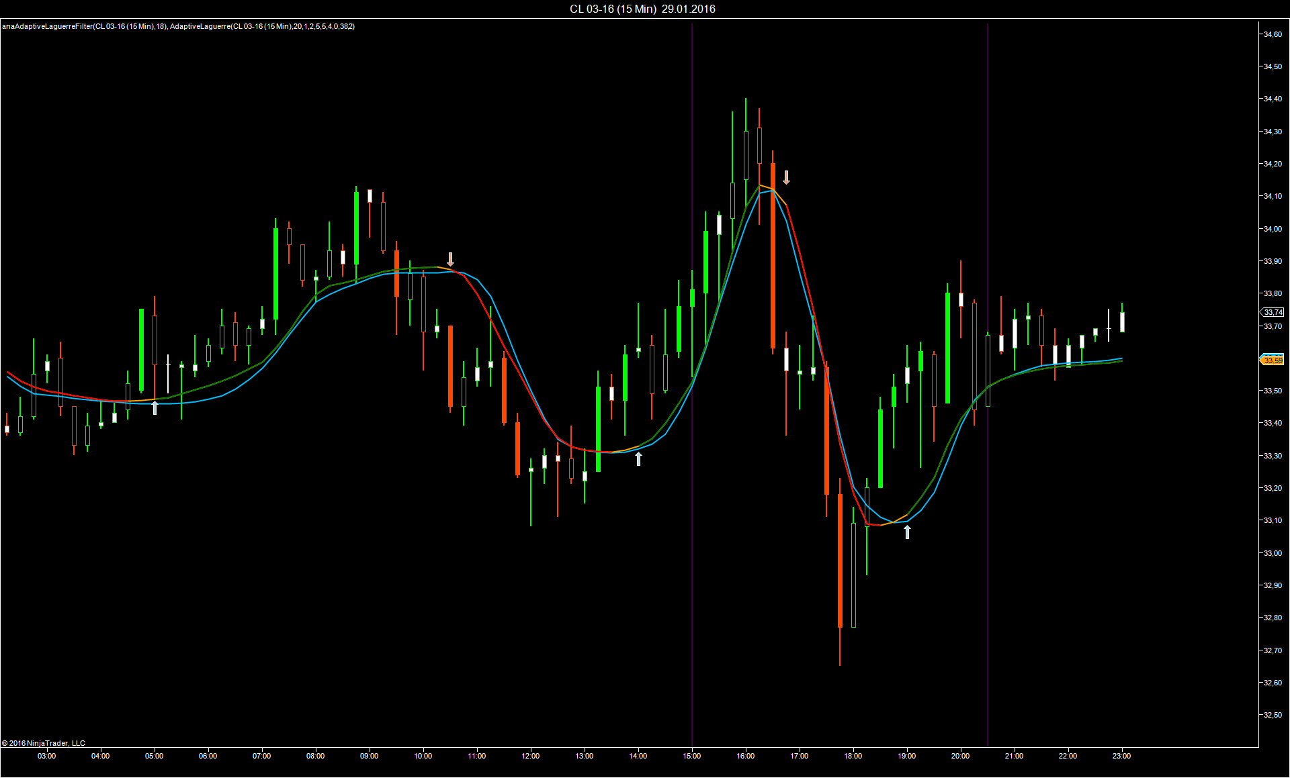Click the 18:00 time axis label

853,756
